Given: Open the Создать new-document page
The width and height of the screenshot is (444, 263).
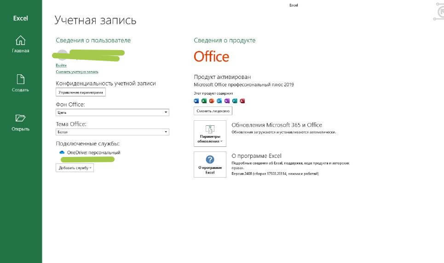Looking at the screenshot, I should coord(20,84).
